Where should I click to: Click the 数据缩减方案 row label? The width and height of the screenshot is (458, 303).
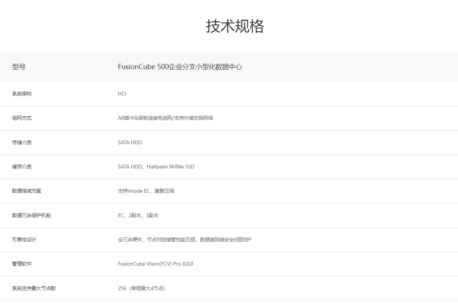point(27,191)
